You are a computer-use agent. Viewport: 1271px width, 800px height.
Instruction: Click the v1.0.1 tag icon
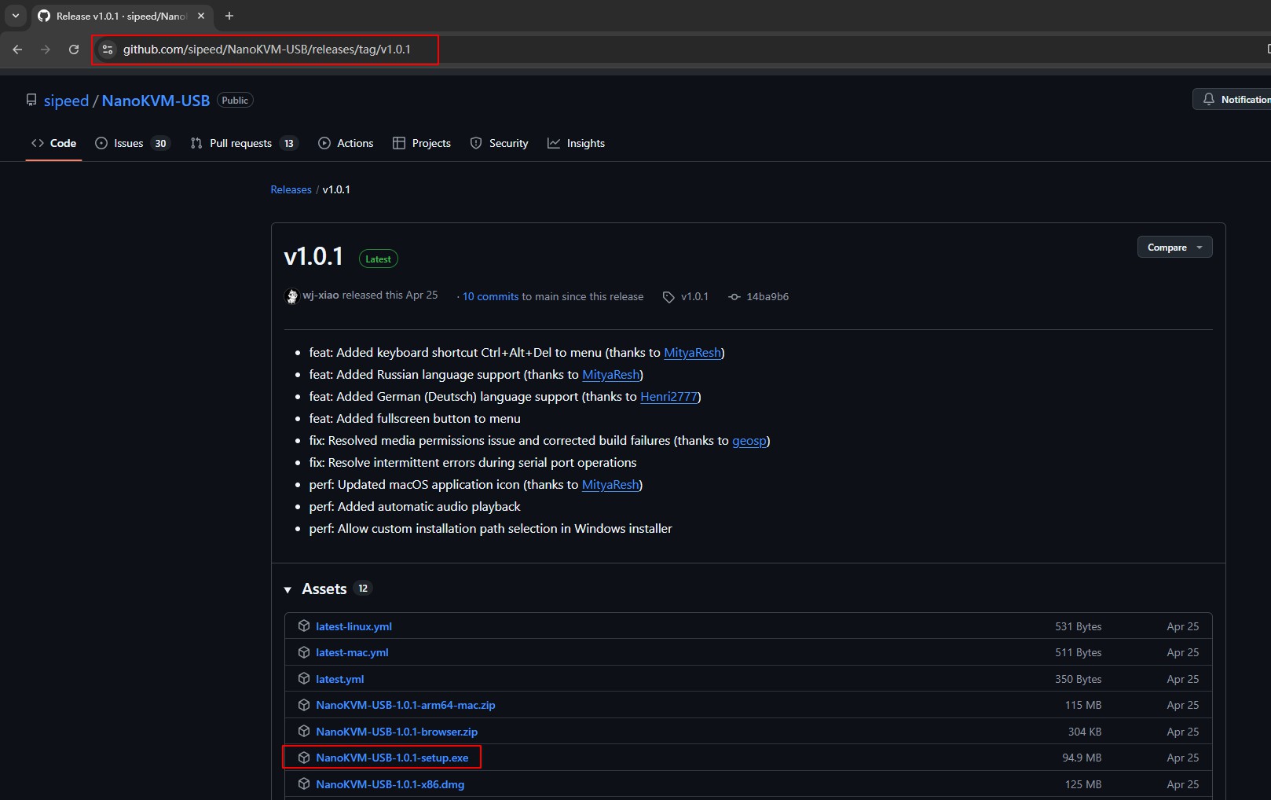tap(668, 297)
